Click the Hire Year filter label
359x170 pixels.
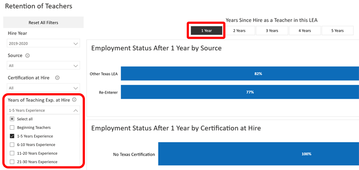pyautogui.click(x=18, y=33)
